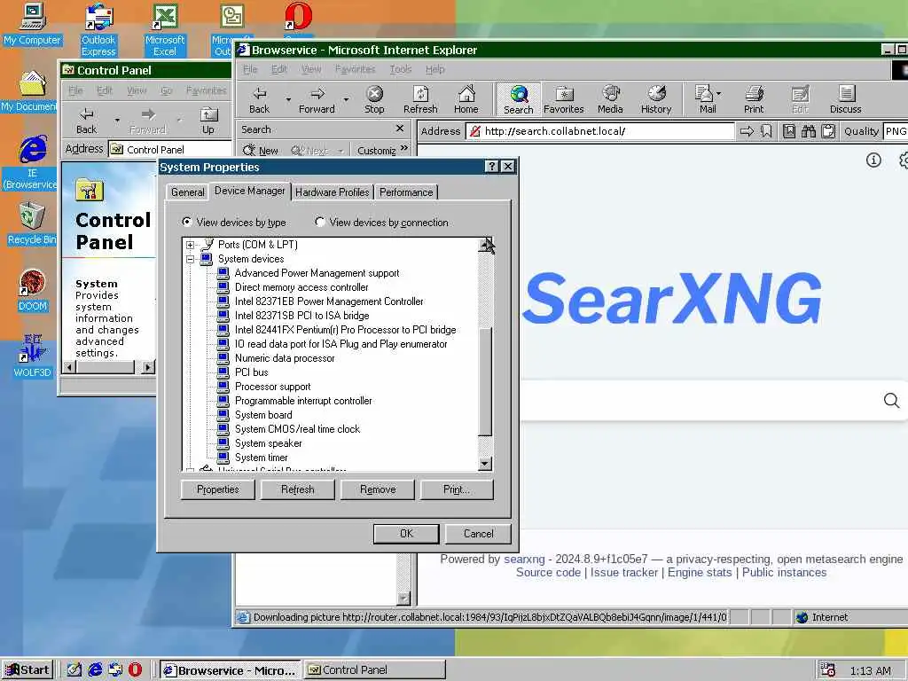Image resolution: width=908 pixels, height=681 pixels.
Task: Expand the search pane toolbar overflow chevron
Action: pyautogui.click(x=403, y=149)
